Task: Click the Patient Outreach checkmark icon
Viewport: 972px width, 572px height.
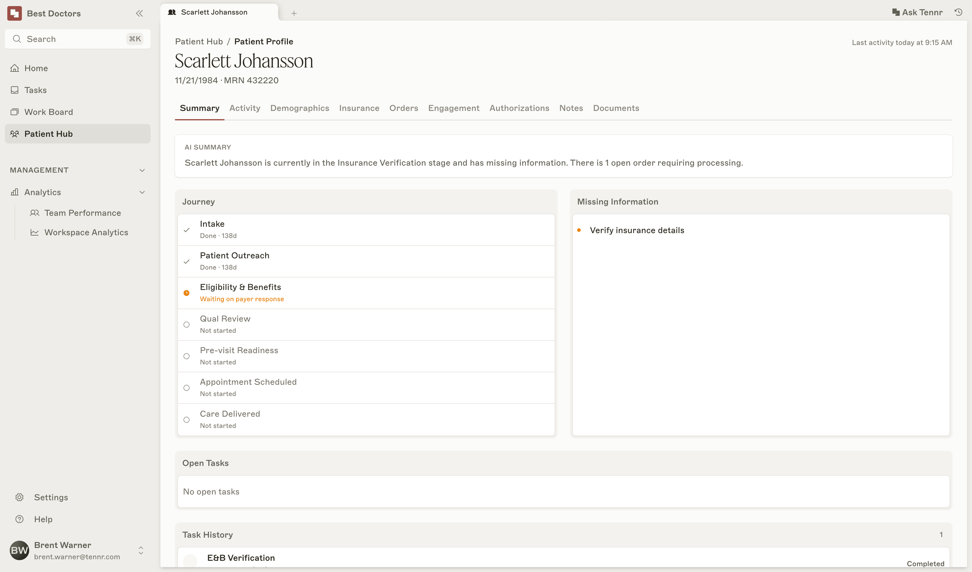Action: [x=187, y=262]
